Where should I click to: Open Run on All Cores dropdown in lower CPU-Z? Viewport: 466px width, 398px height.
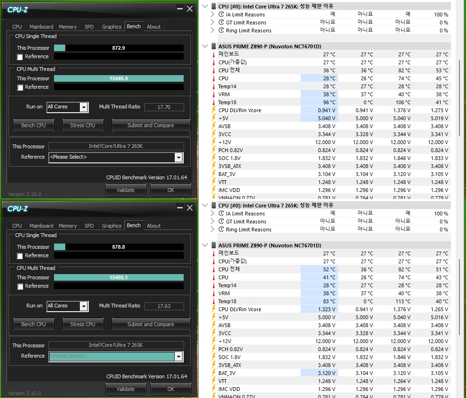pyautogui.click(x=68, y=306)
